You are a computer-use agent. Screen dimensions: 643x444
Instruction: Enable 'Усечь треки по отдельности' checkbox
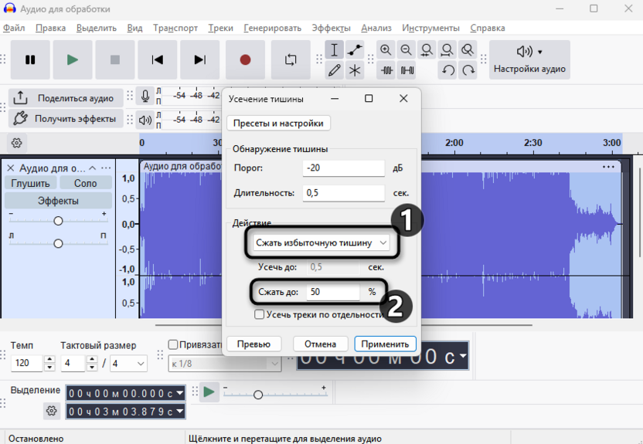(260, 314)
